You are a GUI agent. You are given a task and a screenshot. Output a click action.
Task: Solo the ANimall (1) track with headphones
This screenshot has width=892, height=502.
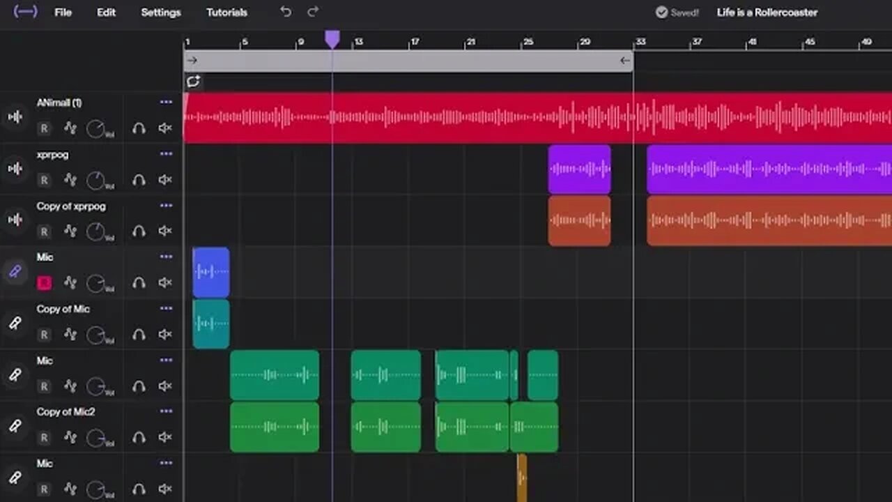[x=139, y=128]
